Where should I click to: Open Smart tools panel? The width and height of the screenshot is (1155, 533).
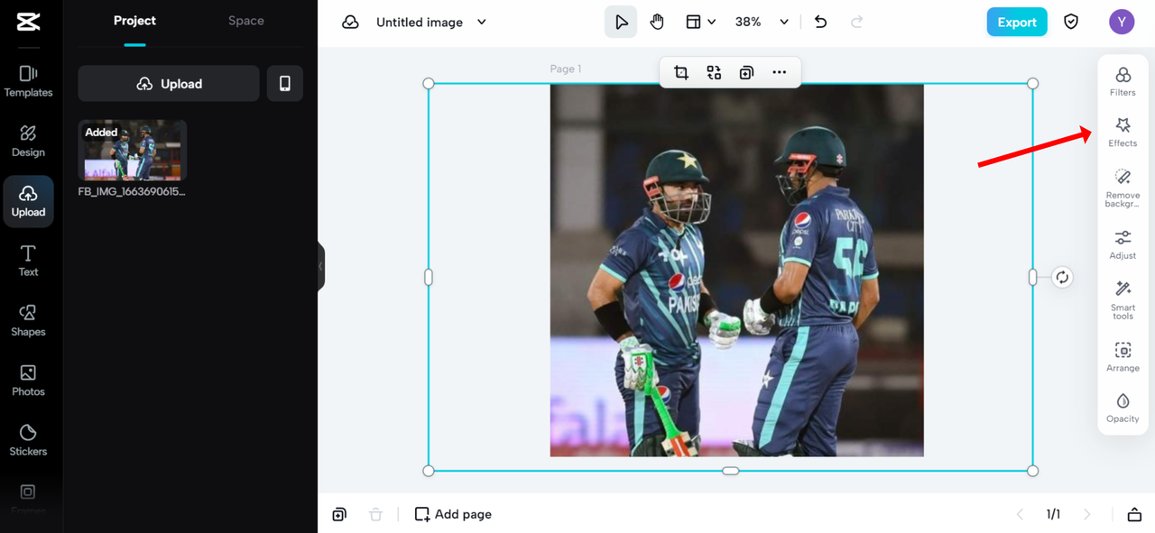(1123, 300)
